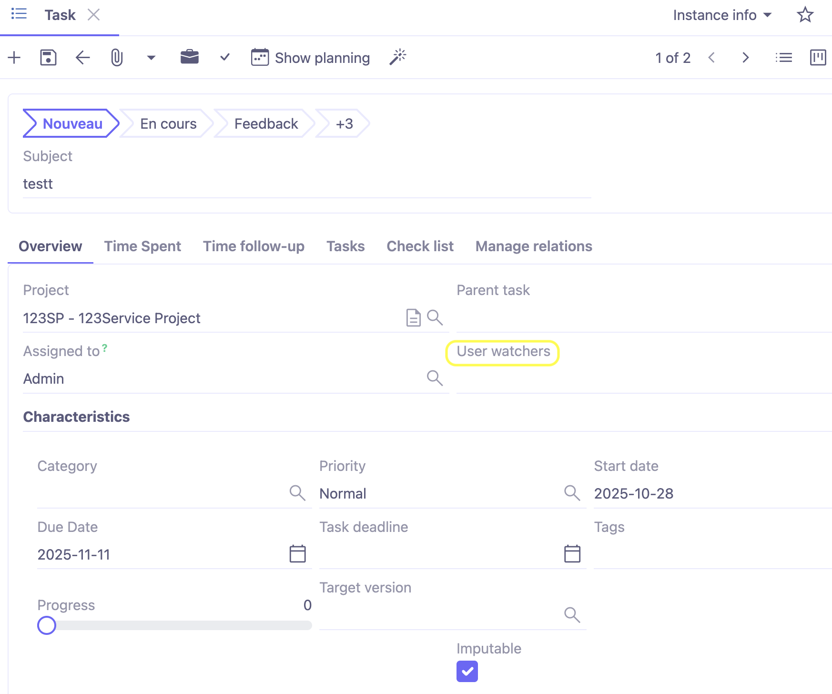Open the Project search magnifier icon

[435, 317]
